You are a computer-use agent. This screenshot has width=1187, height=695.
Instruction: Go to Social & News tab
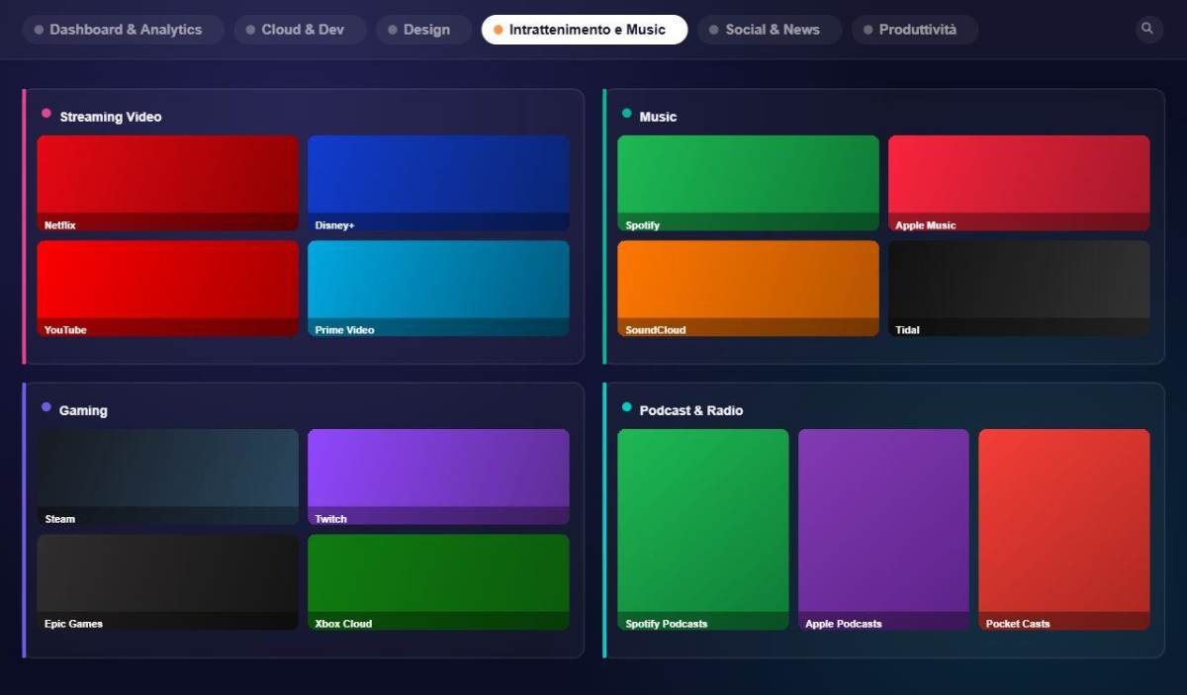[770, 30]
